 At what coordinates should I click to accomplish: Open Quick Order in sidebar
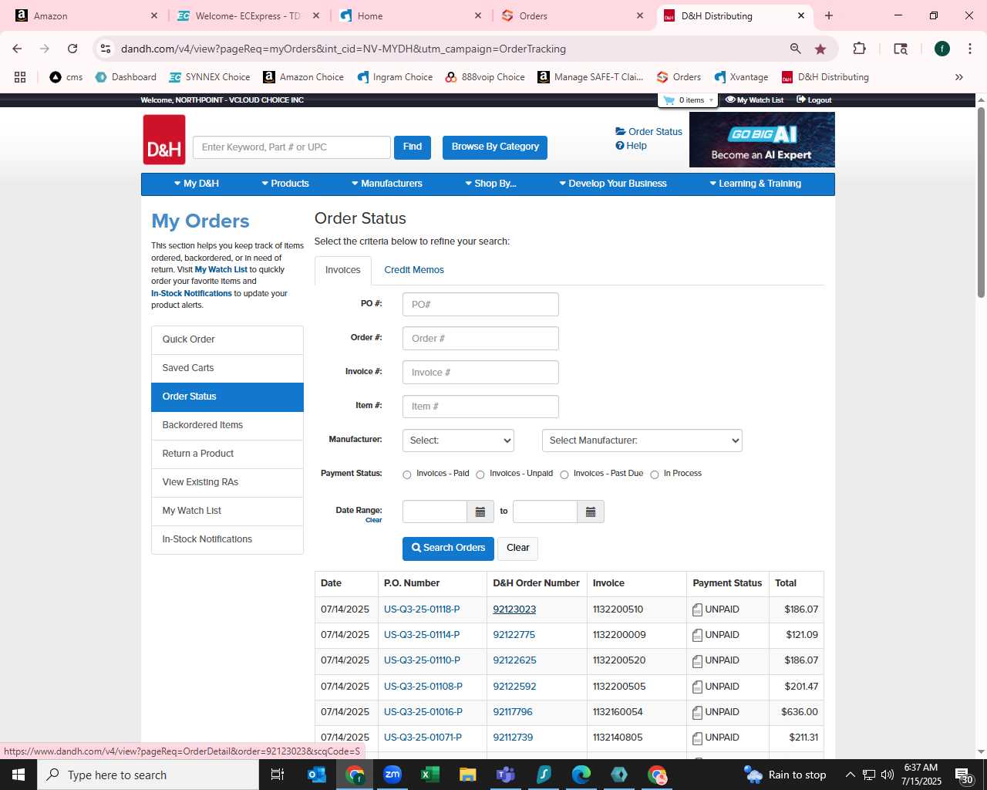click(227, 339)
